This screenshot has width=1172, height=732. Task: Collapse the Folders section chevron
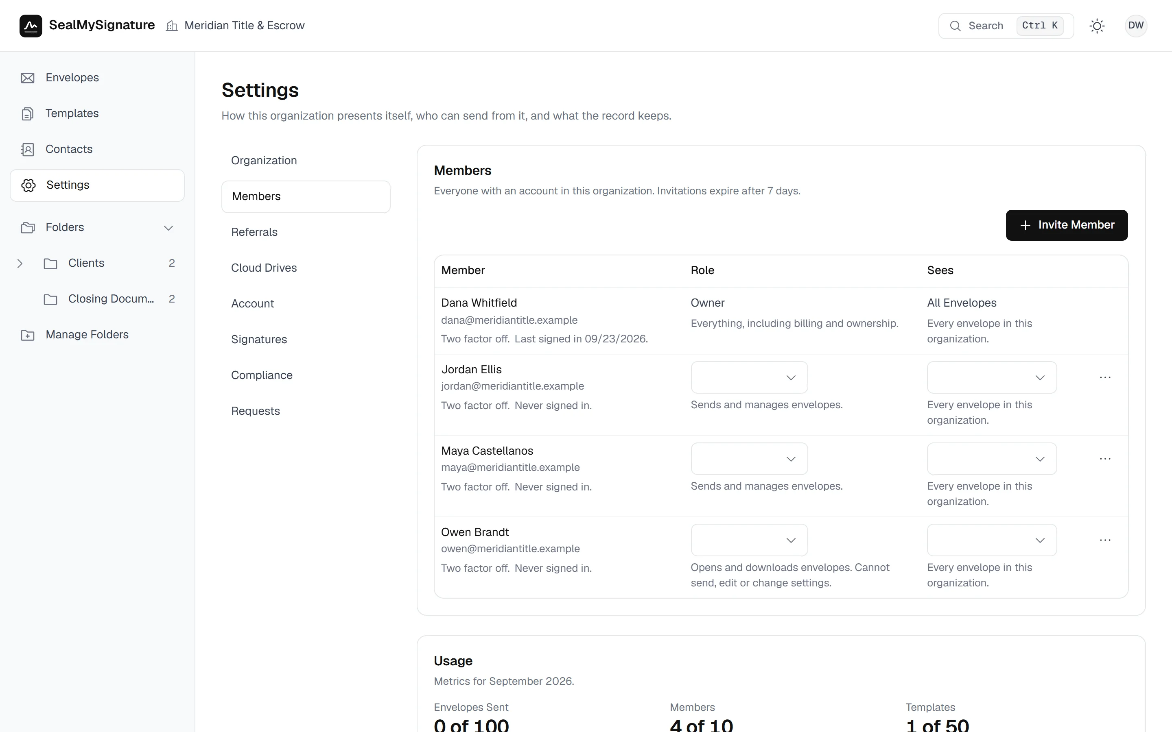tap(168, 228)
